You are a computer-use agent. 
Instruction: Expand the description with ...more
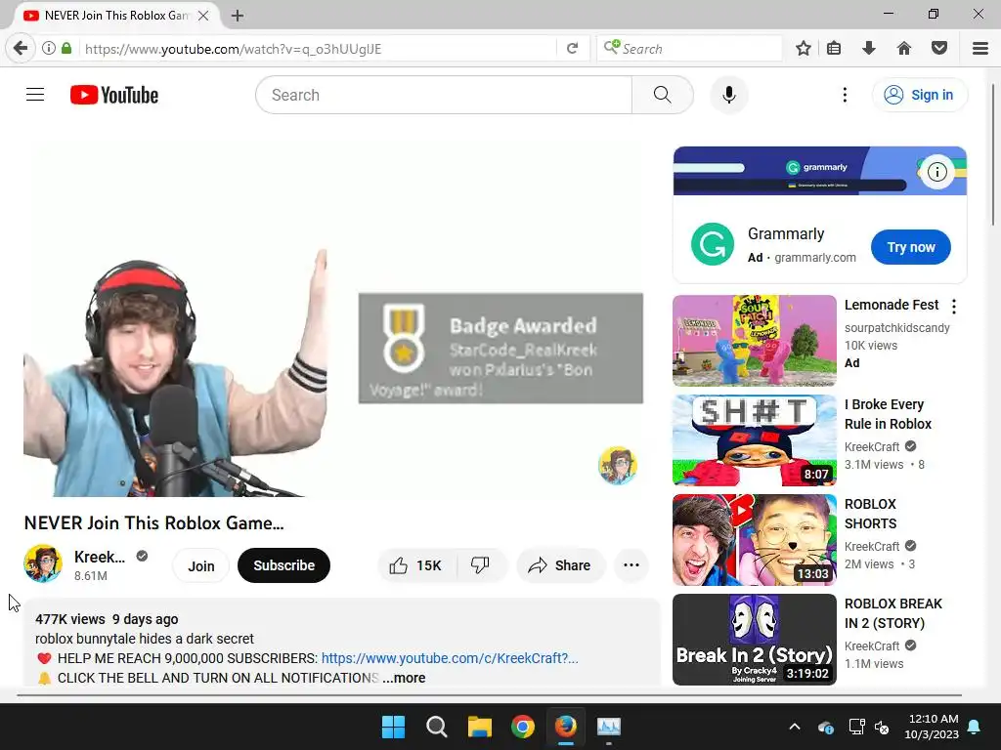[404, 678]
